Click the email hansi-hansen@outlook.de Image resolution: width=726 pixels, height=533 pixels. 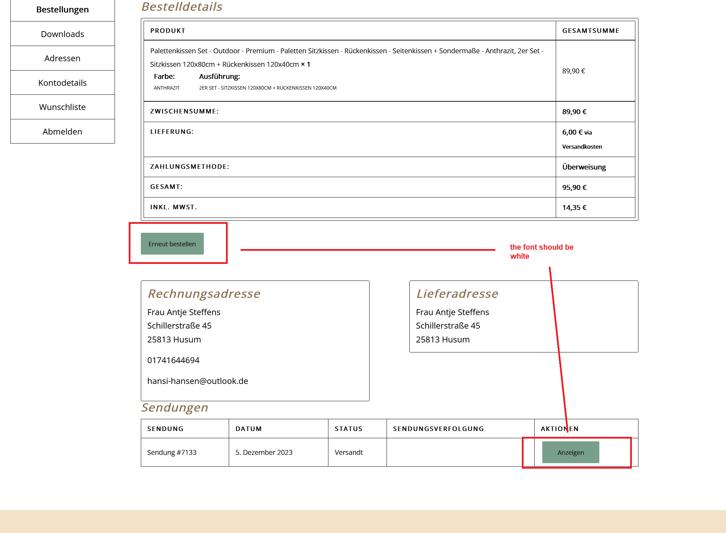tap(198, 381)
